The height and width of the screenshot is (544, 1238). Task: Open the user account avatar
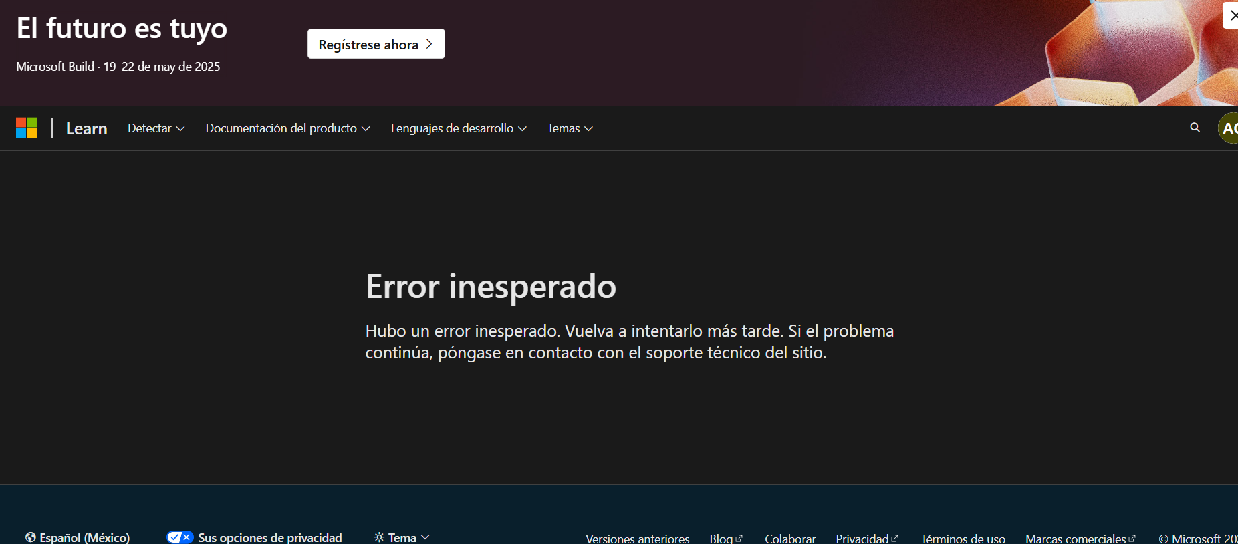tap(1229, 128)
